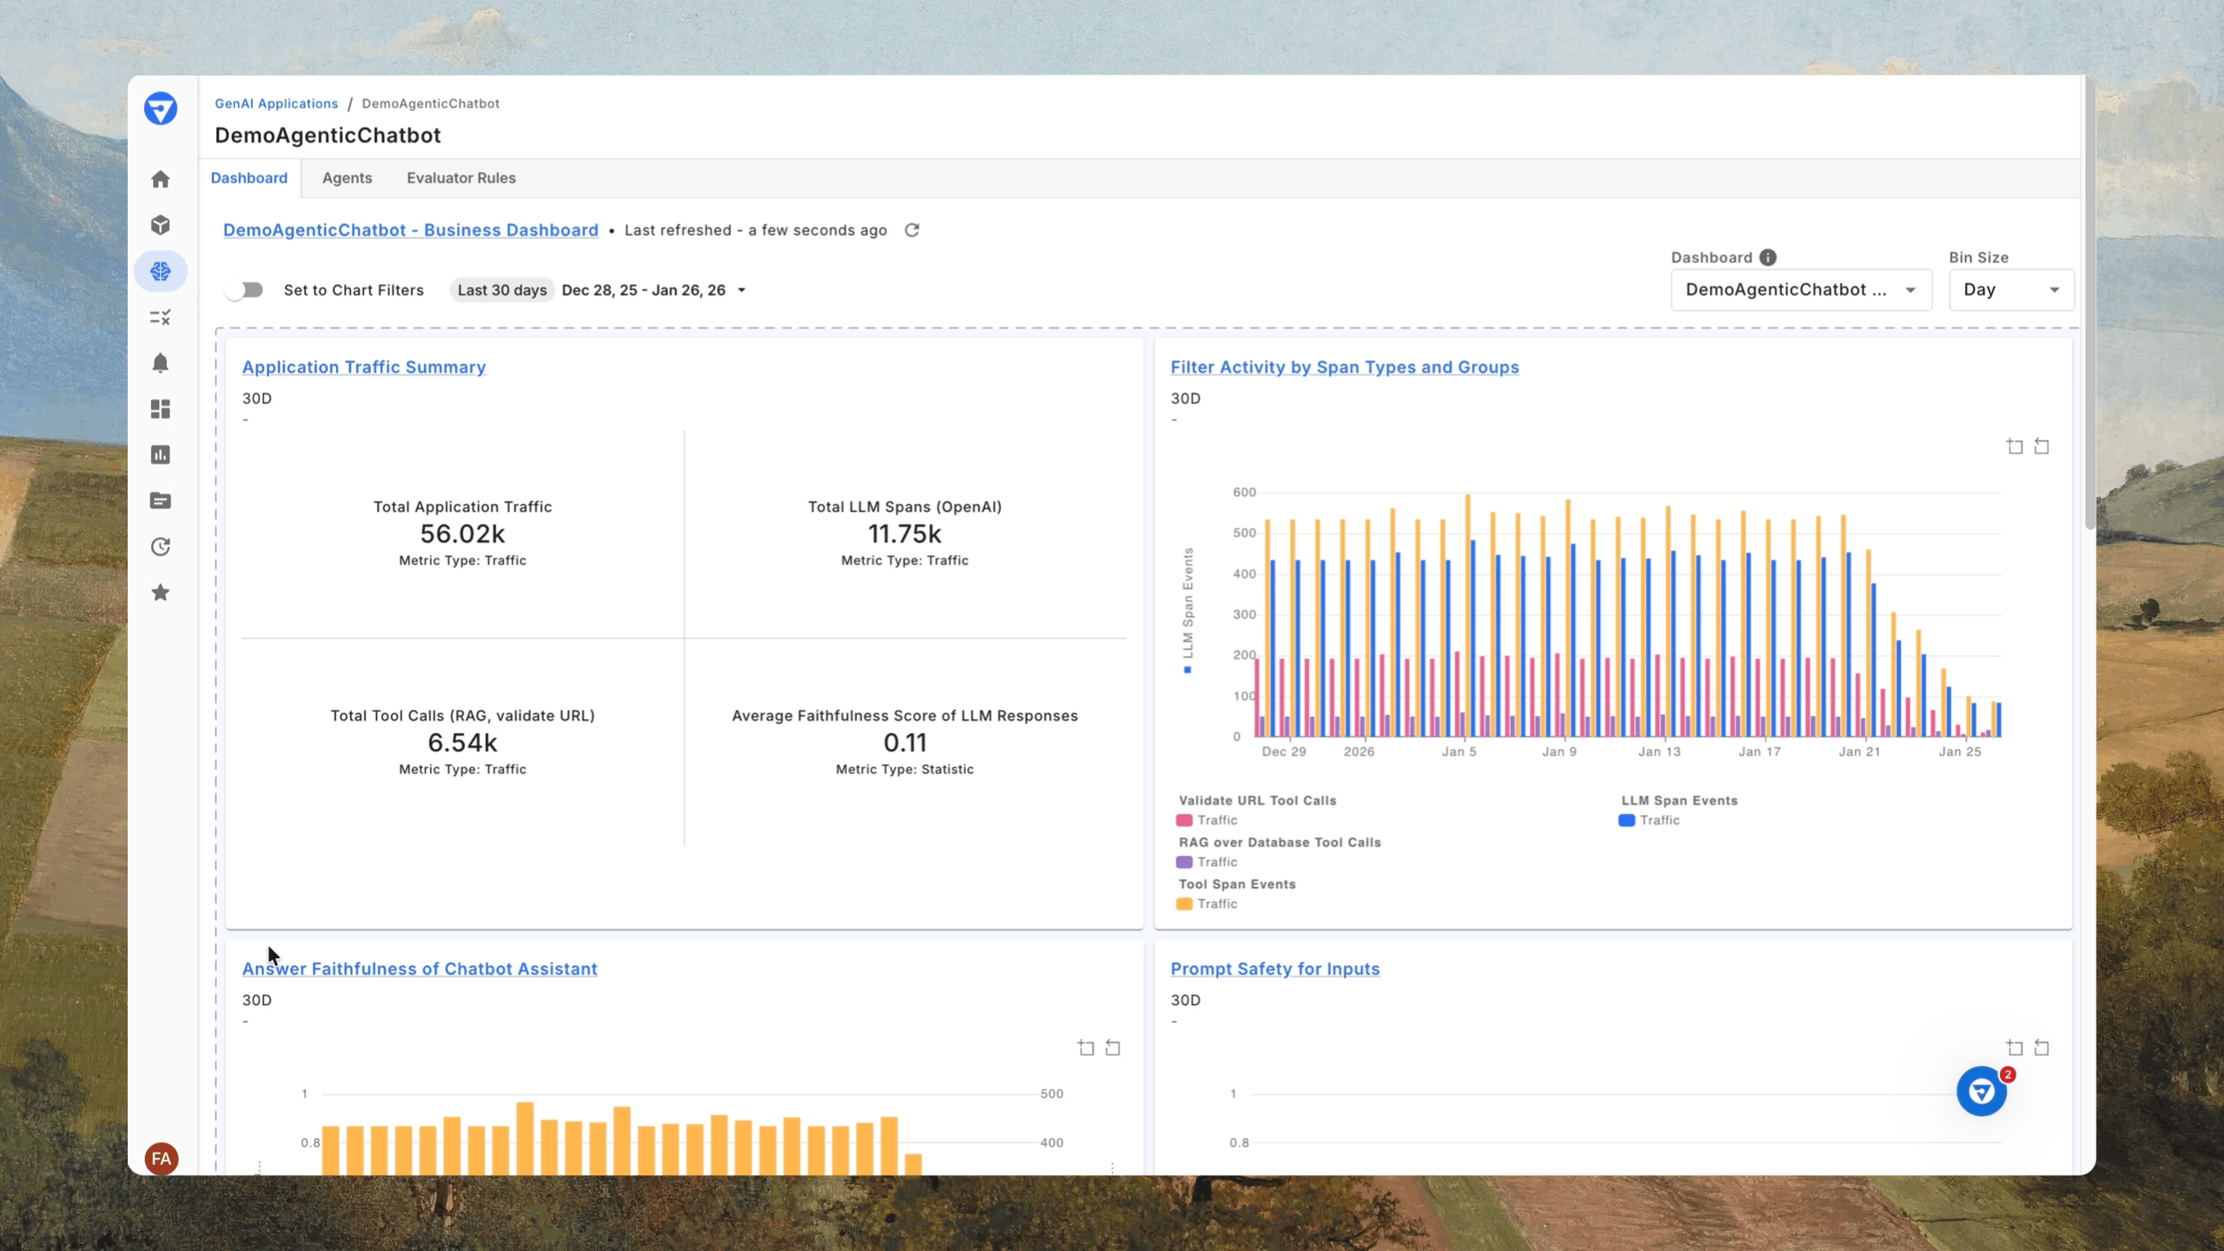Toggle the Tool Span Events Traffic legend
This screenshot has height=1251, width=2224.
pos(1207,903)
